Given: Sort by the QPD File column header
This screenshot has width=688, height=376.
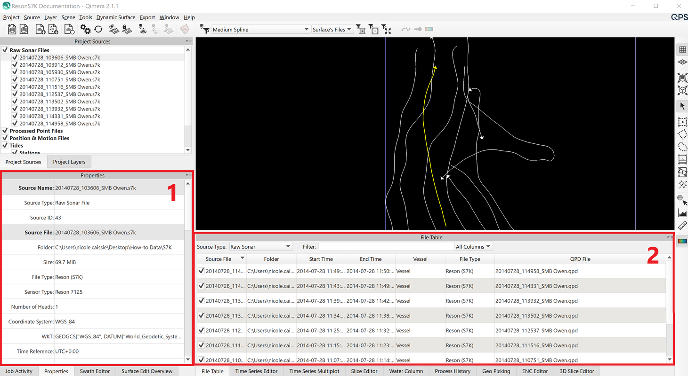Looking at the screenshot, I should point(580,259).
